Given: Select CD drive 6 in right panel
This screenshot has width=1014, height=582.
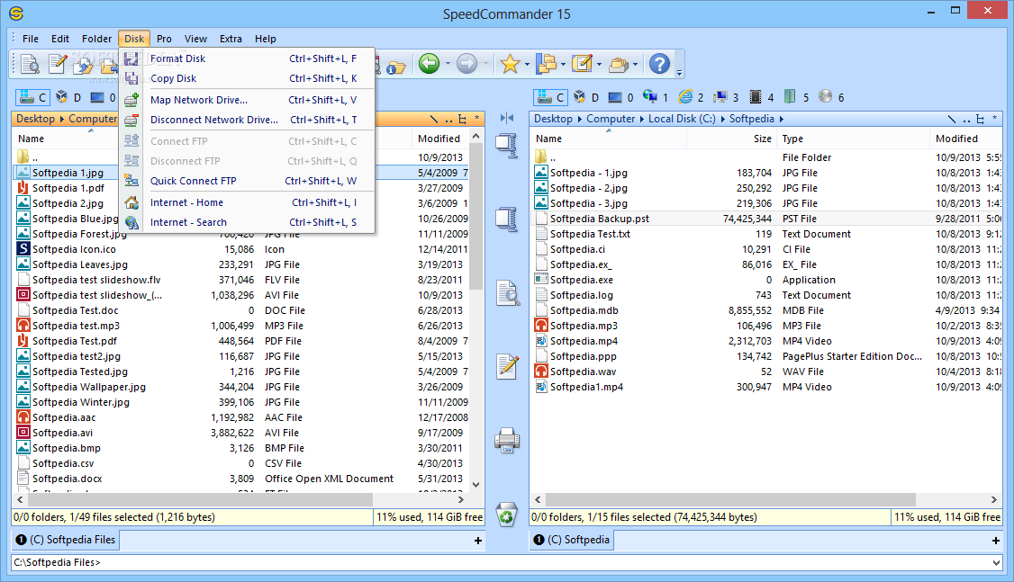Looking at the screenshot, I should [x=831, y=97].
